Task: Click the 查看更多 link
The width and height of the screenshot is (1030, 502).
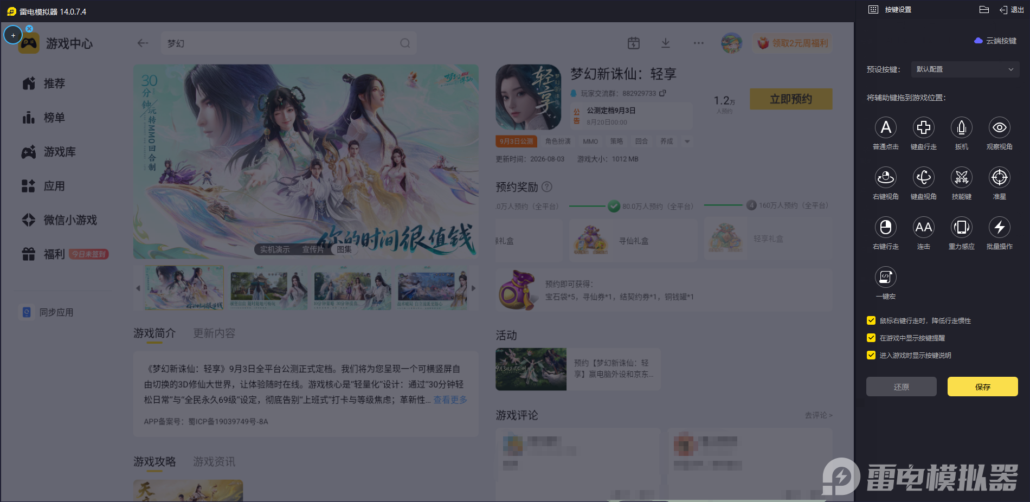Action: pyautogui.click(x=450, y=400)
